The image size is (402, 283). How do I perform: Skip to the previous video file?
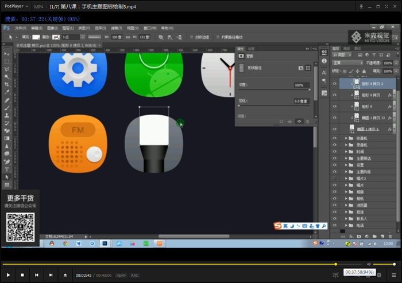(37, 275)
